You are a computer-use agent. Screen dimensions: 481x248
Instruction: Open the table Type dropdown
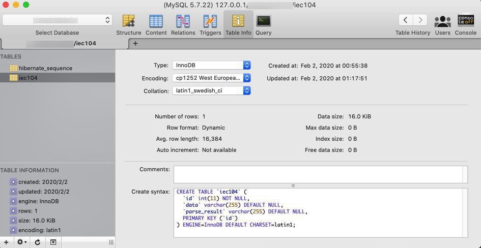click(211, 65)
